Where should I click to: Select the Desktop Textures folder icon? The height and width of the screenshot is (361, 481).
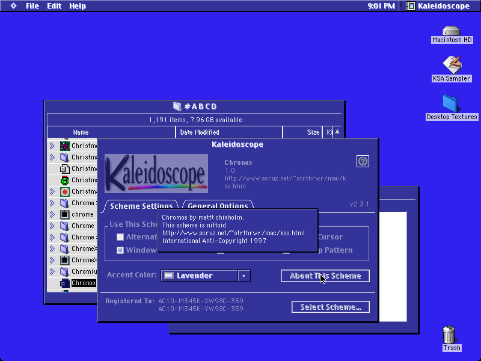[x=450, y=103]
